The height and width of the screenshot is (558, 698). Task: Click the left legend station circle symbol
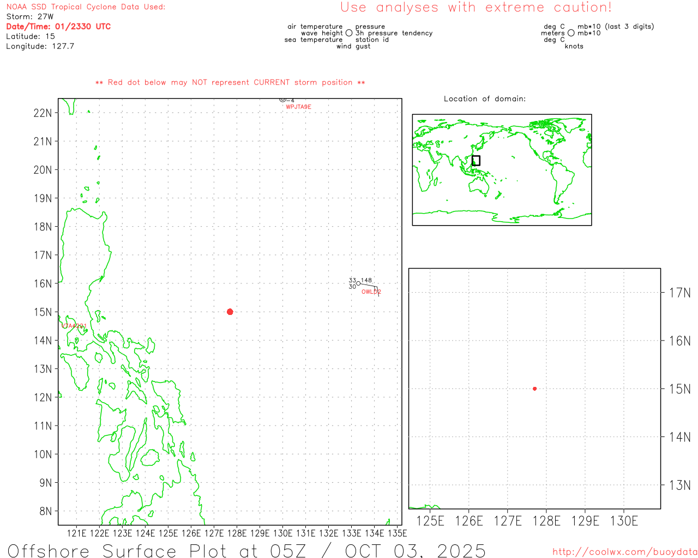click(x=349, y=33)
